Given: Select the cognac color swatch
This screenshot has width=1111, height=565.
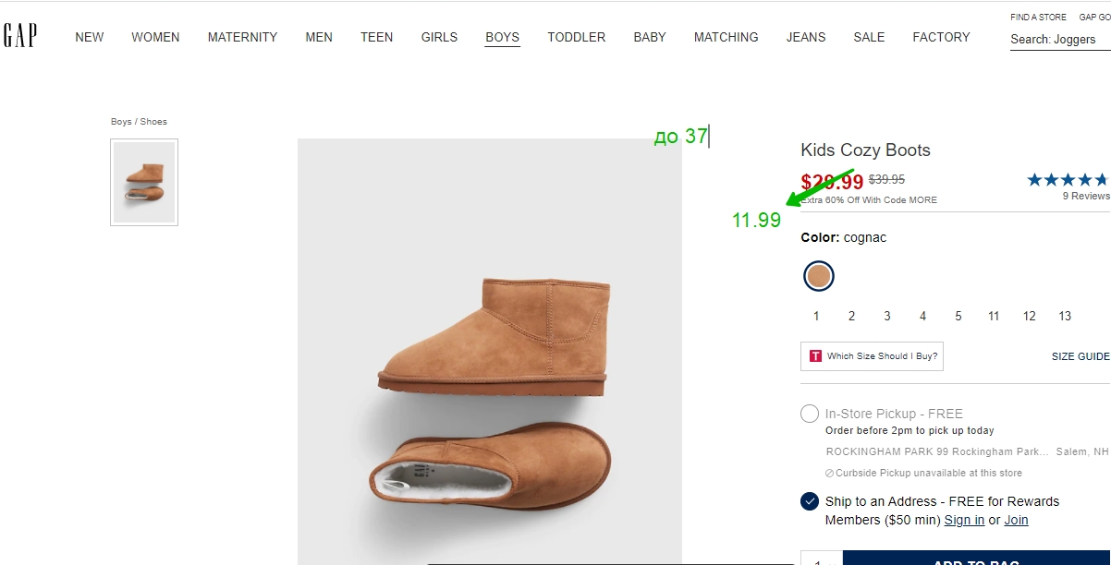Looking at the screenshot, I should pos(819,276).
